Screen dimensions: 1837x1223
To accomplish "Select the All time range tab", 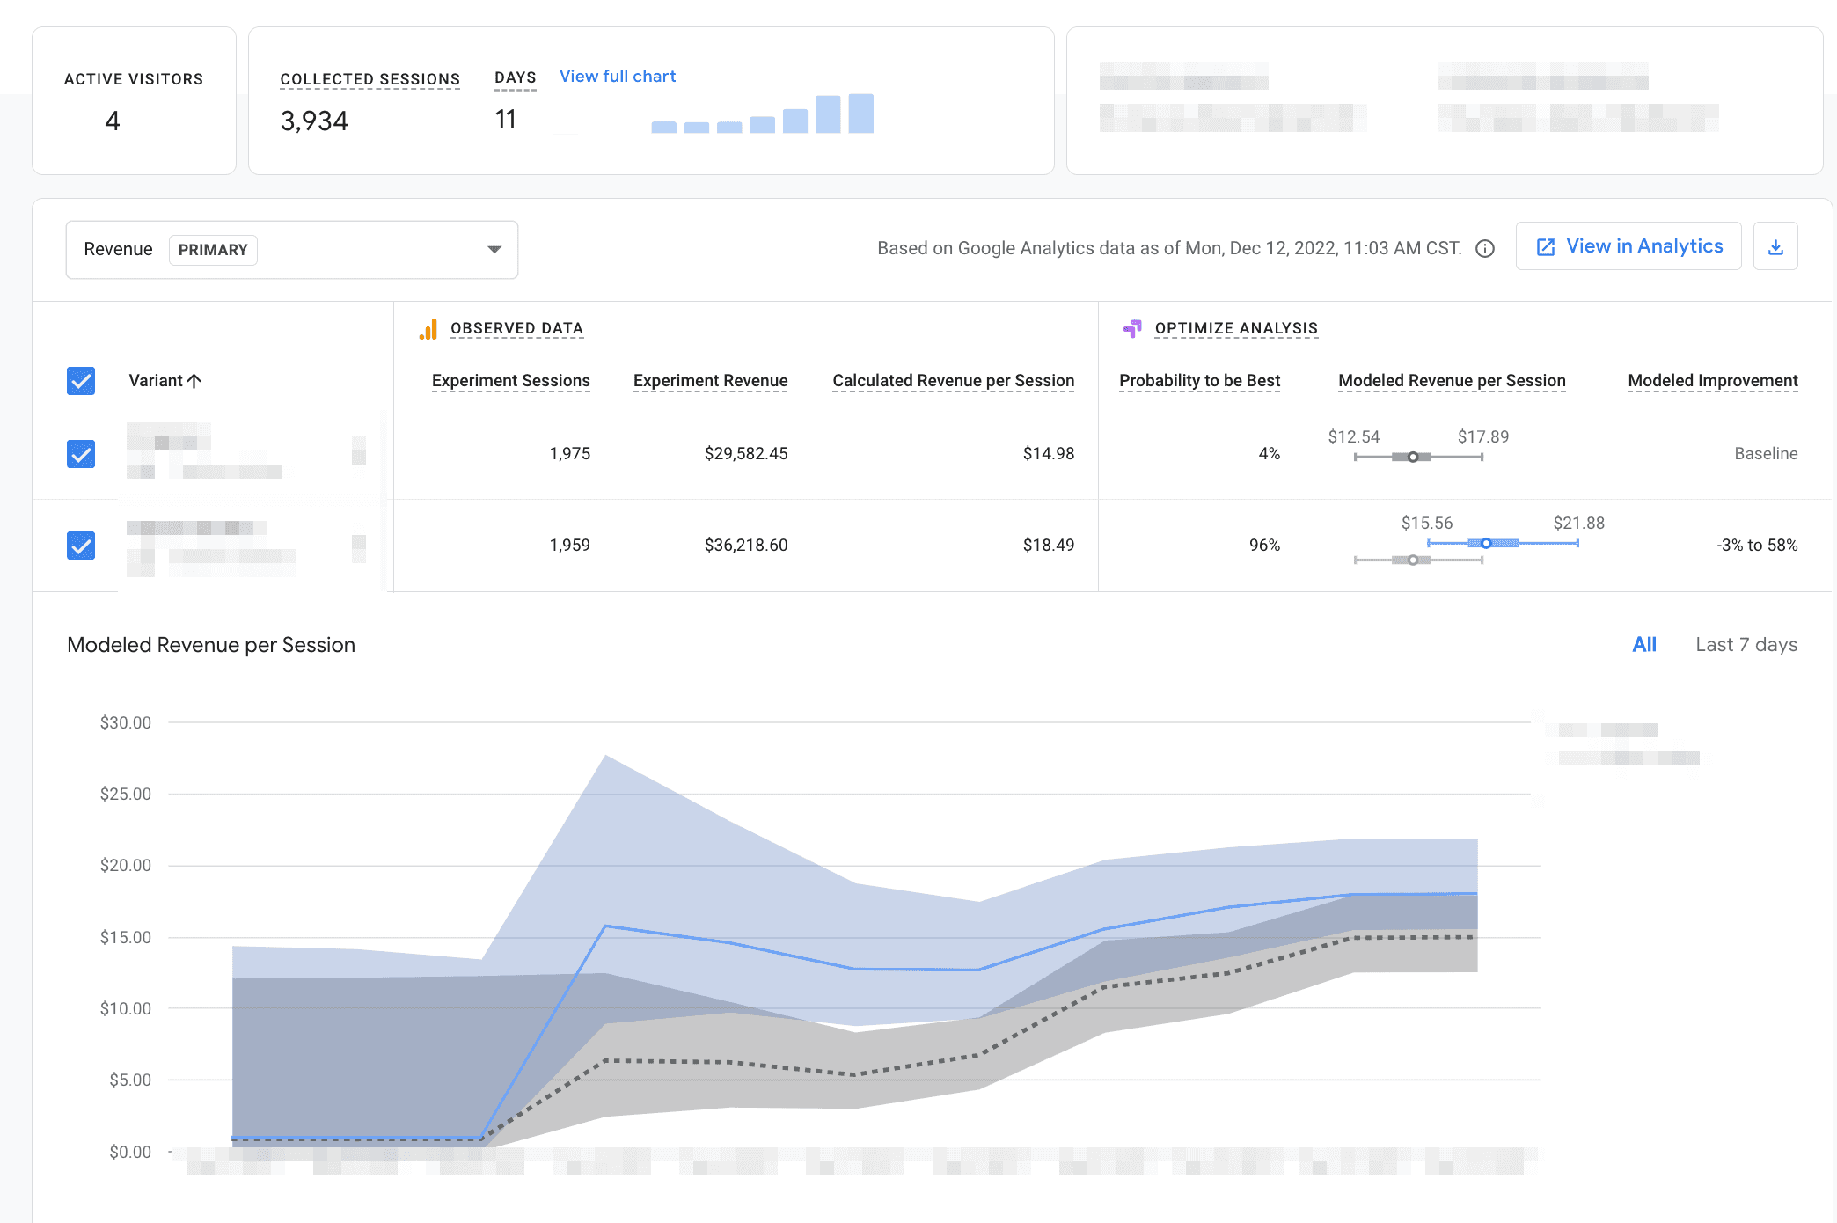I will point(1643,645).
